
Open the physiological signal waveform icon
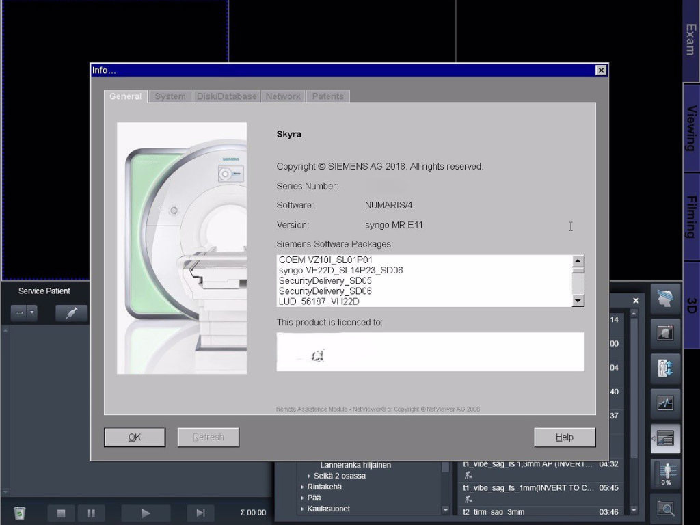click(x=665, y=403)
